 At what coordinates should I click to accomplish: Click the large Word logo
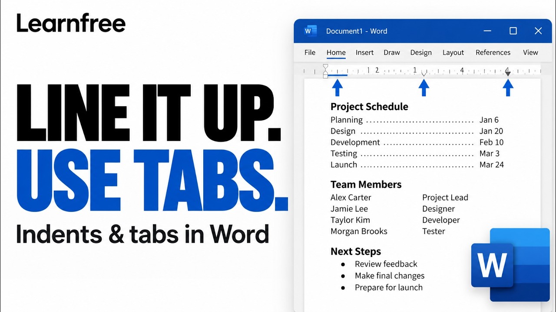[510, 264]
